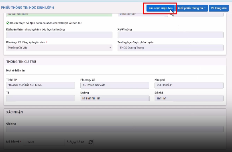Click the Nơi ở hiện tại label
Image resolution: width=232 pixels, height=152 pixels.
click(16, 71)
